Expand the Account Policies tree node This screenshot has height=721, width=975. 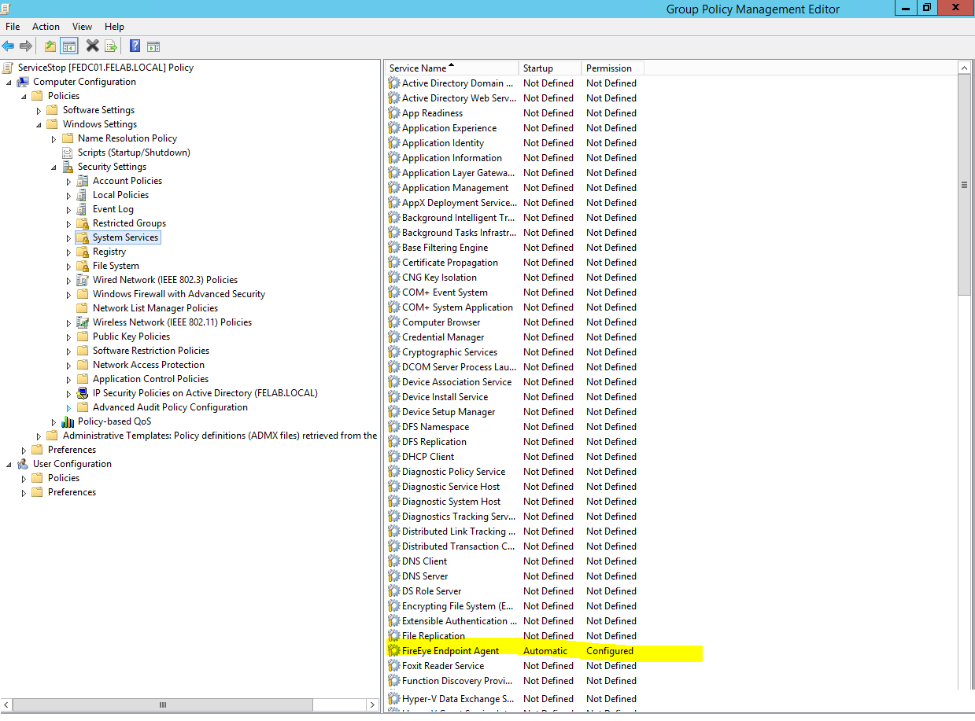pos(68,182)
